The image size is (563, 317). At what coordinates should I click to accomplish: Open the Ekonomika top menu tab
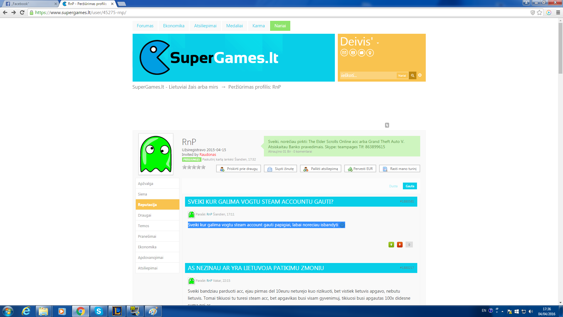[x=174, y=26]
